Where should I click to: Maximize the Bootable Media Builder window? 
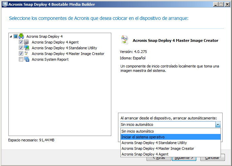pyautogui.click(x=221, y=4)
